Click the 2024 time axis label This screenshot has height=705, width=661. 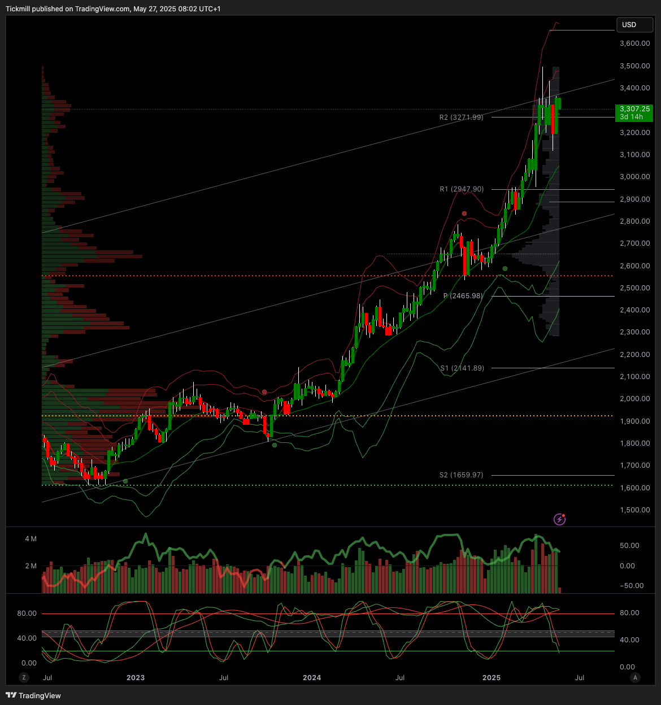pyautogui.click(x=312, y=678)
